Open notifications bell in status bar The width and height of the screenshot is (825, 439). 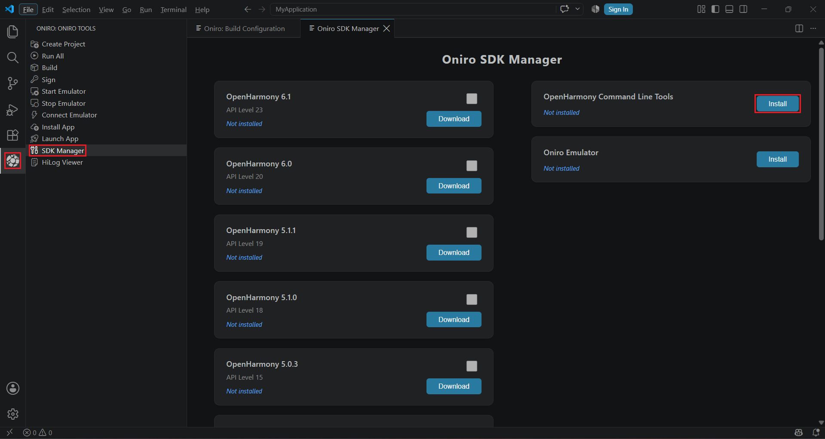[816, 433]
